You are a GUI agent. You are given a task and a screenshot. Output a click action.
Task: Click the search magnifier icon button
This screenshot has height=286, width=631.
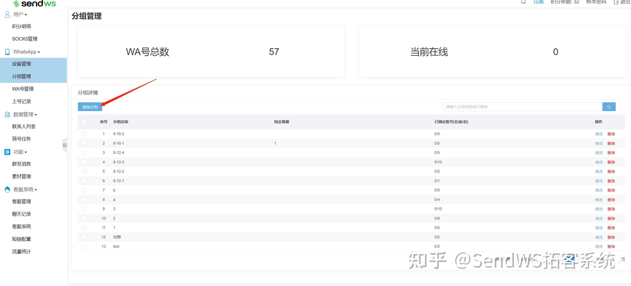click(x=609, y=107)
